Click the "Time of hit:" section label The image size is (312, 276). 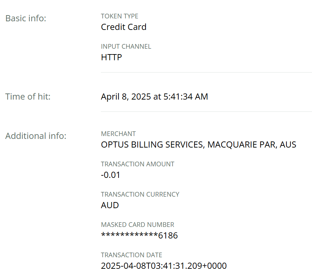[x=28, y=97]
